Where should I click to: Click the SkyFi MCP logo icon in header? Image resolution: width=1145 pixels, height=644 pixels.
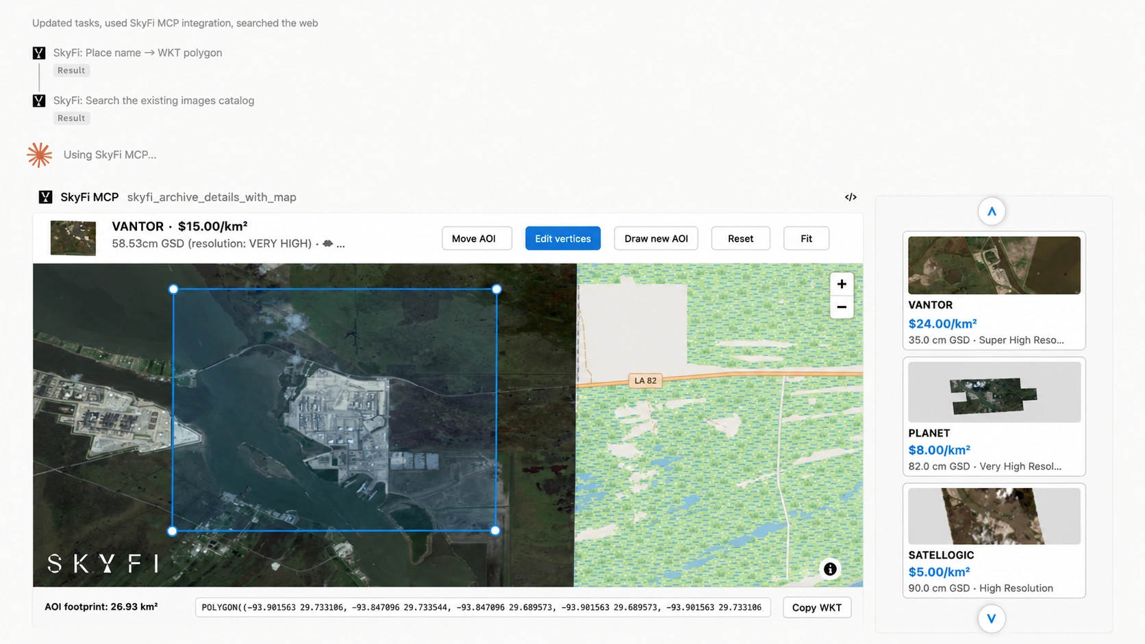tap(45, 197)
